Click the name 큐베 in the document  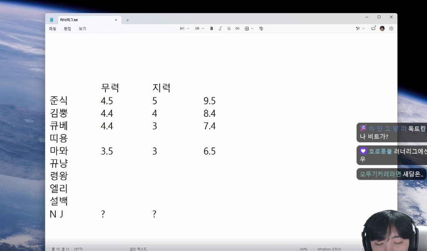pos(58,125)
